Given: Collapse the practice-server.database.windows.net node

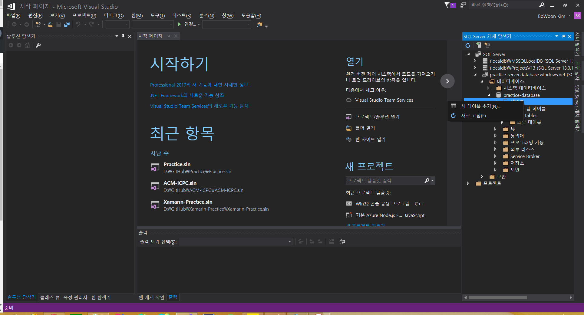Looking at the screenshot, I should point(475,74).
